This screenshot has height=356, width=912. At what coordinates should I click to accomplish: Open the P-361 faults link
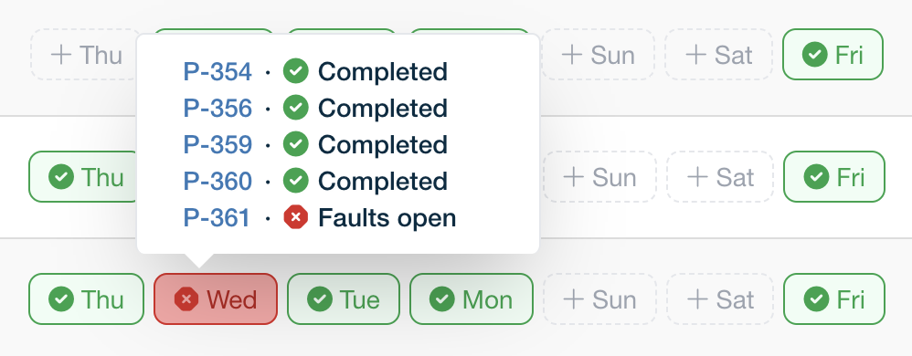[x=217, y=218]
